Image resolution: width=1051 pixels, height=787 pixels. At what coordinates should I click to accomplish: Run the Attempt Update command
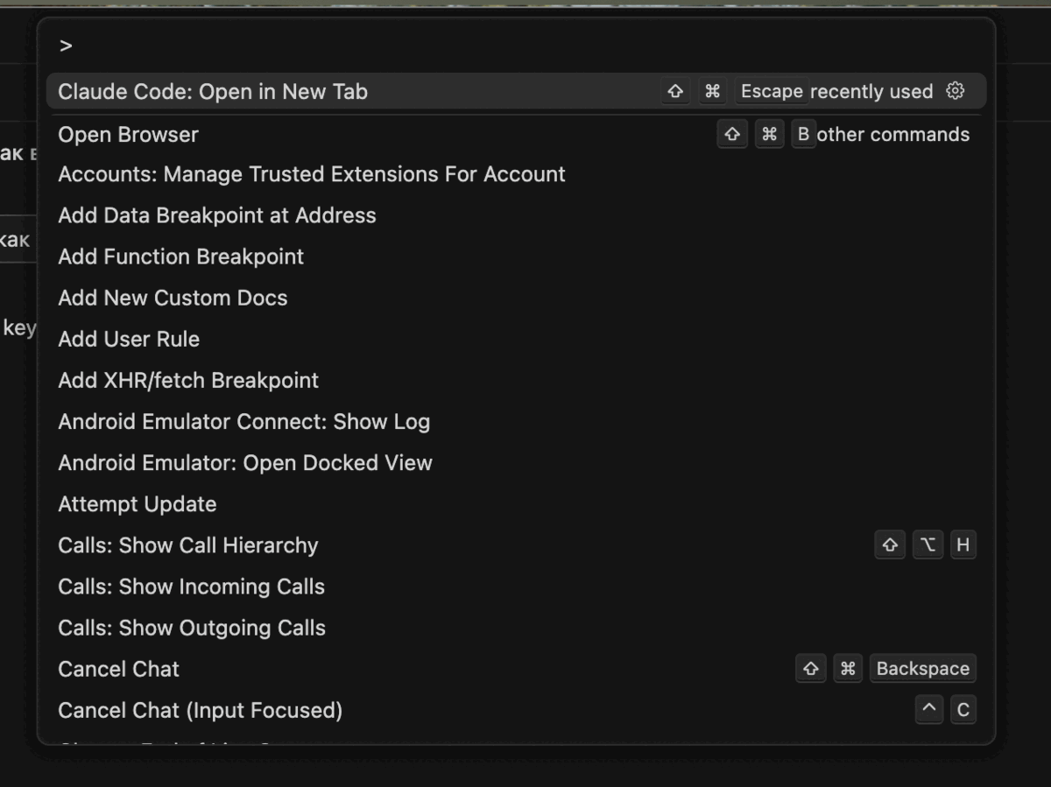tap(517, 503)
